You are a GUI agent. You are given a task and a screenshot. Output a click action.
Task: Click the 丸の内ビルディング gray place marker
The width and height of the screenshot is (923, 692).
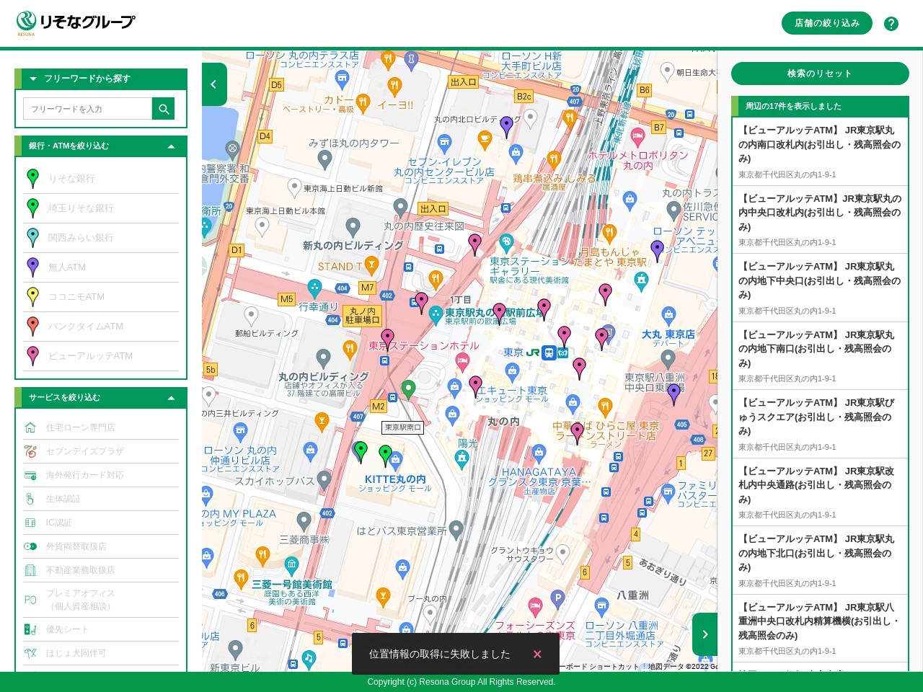click(x=324, y=358)
